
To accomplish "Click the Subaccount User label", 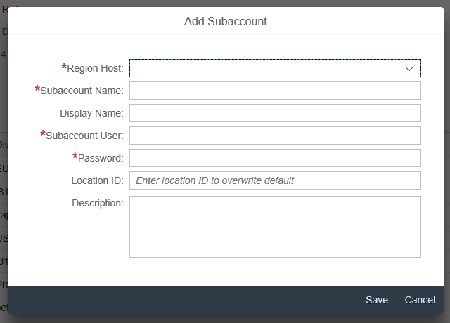I will 85,136.
